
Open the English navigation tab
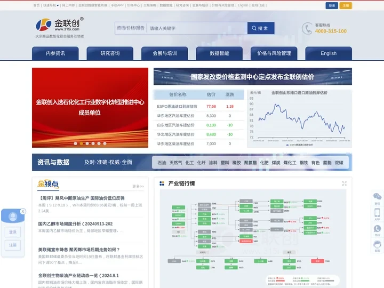[x=329, y=53]
